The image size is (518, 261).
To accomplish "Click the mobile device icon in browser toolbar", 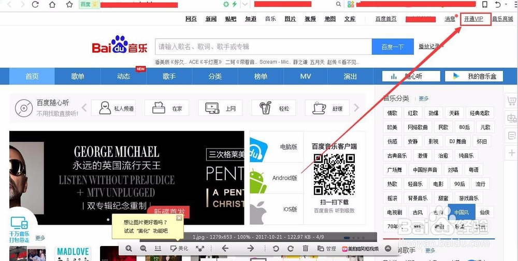I will (x=485, y=4).
